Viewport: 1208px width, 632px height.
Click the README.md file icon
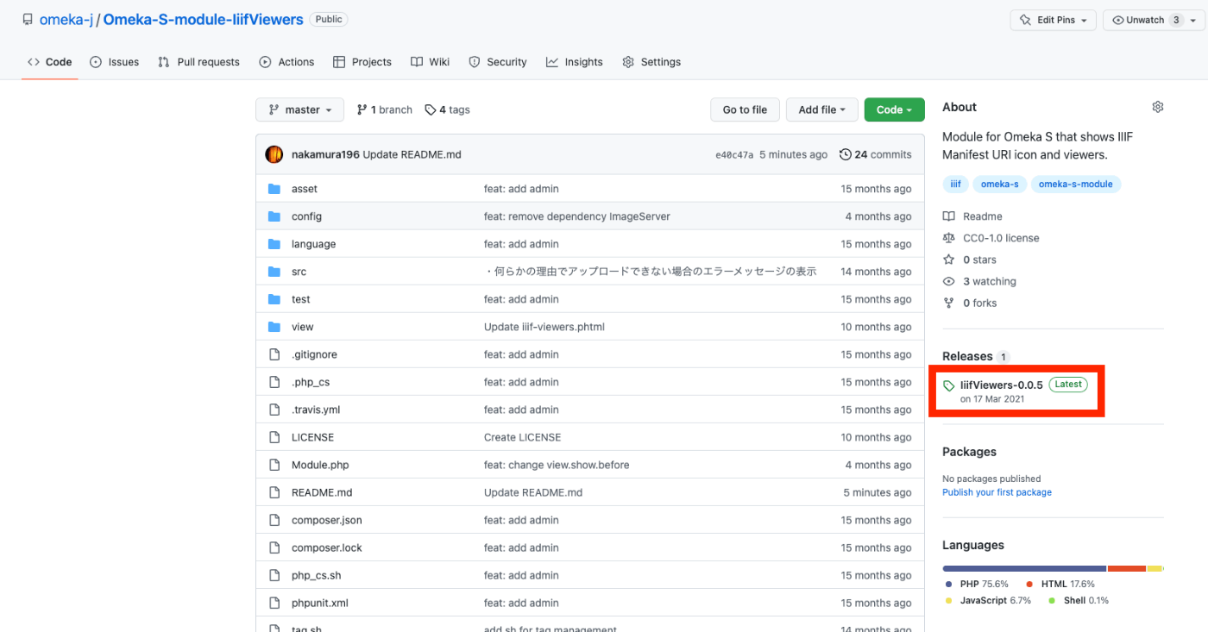coord(274,492)
